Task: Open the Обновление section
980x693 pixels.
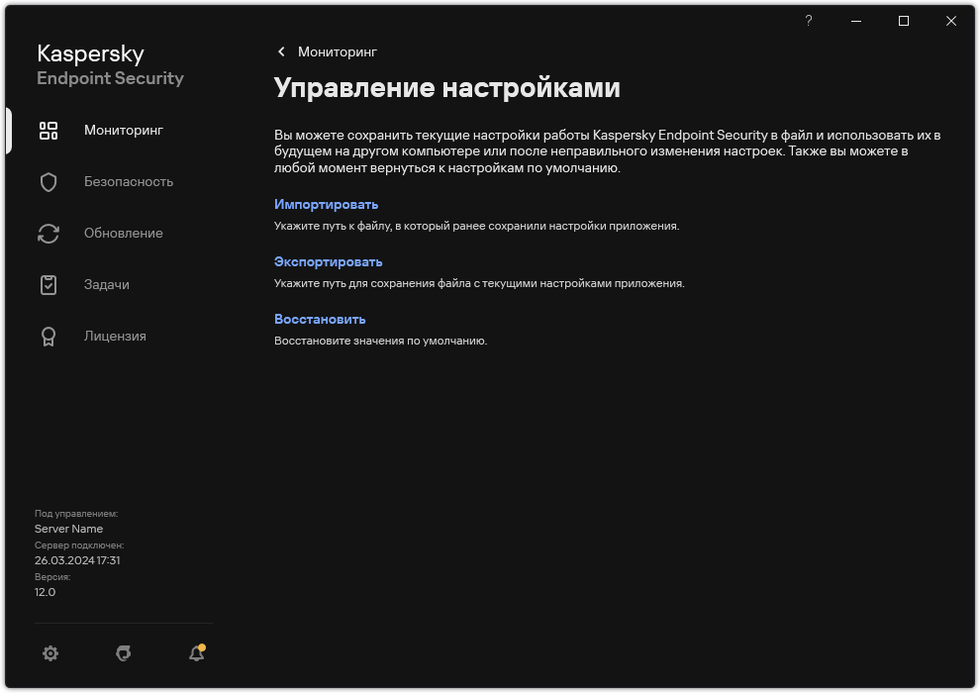Action: tap(123, 233)
